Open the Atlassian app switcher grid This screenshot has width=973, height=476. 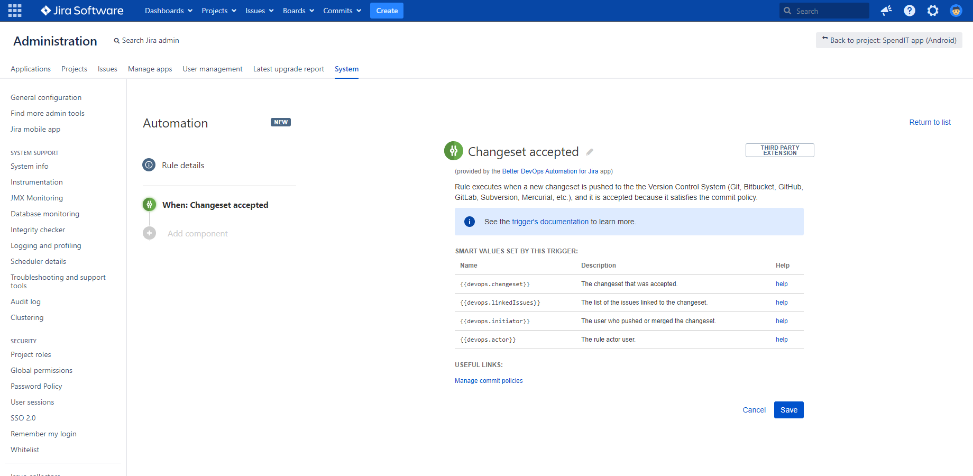(x=14, y=11)
